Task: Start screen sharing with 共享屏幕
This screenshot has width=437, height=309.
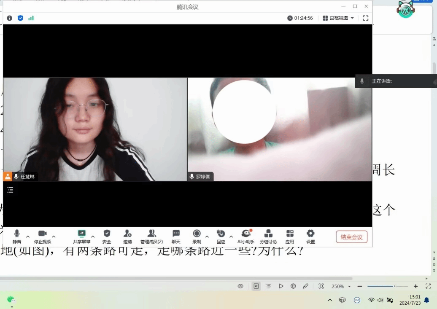Action: coord(82,236)
